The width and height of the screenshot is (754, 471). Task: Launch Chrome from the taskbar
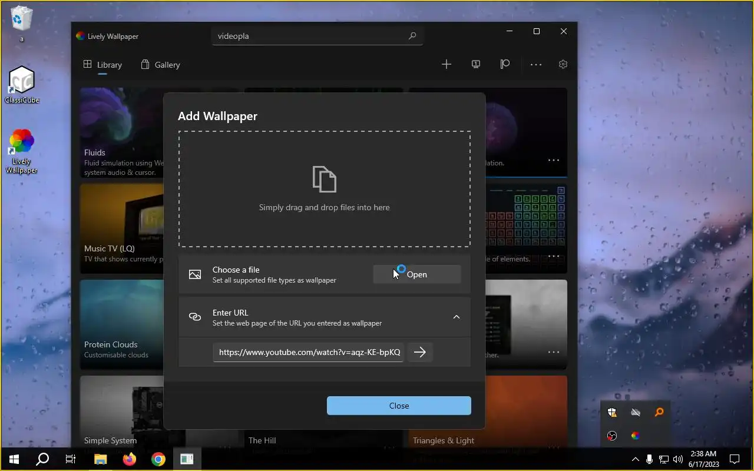(158, 459)
